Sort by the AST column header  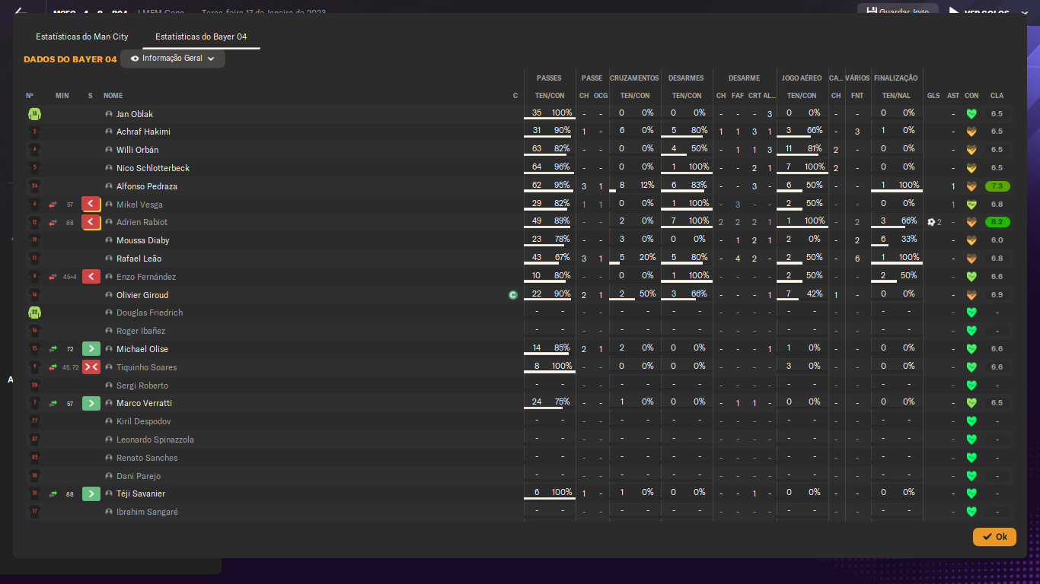(953, 96)
